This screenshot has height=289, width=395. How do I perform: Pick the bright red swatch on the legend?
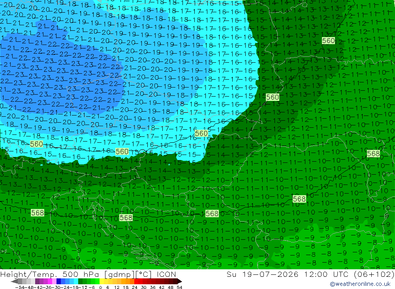136,282
